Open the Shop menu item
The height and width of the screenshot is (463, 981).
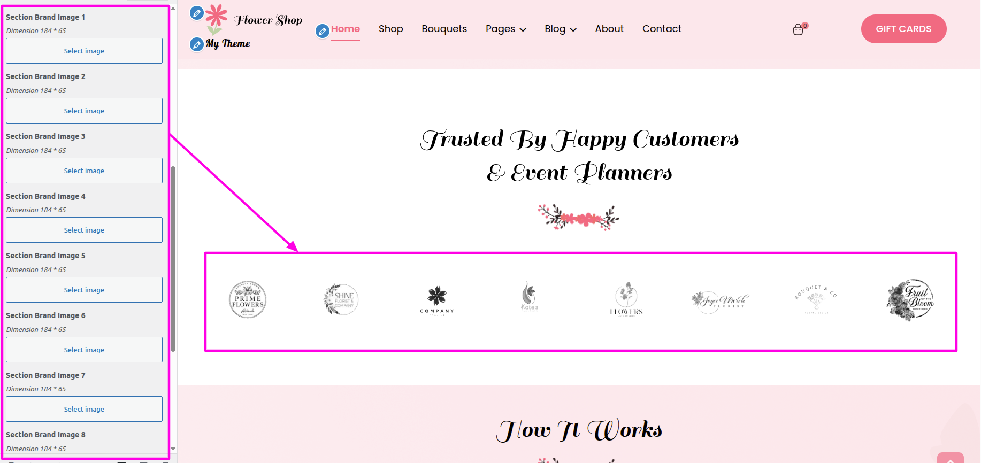point(390,29)
